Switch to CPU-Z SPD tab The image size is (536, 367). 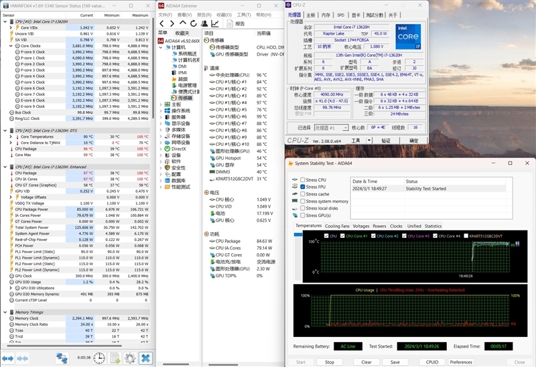[x=341, y=15]
